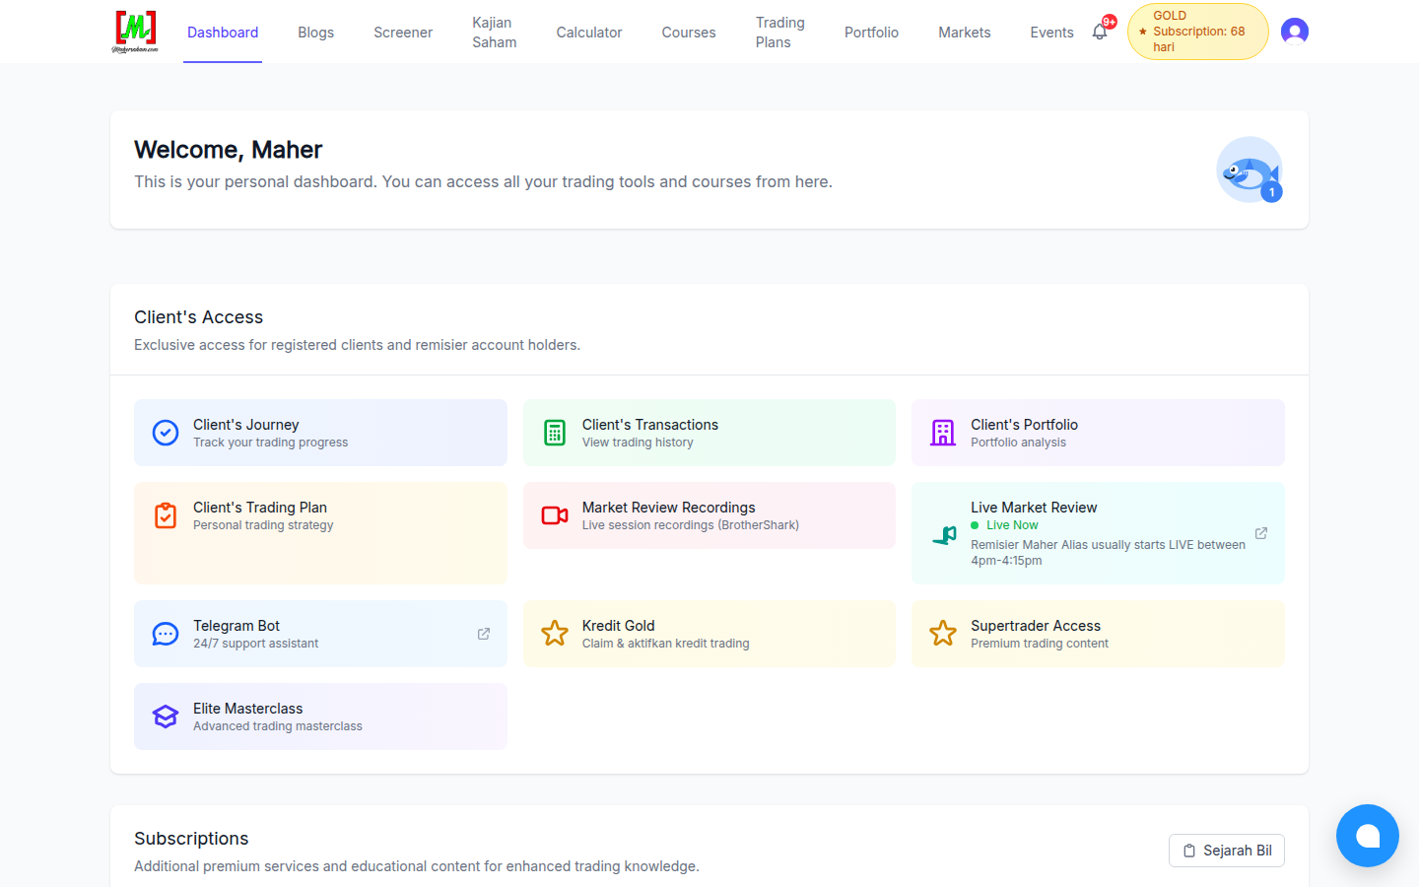Open the Screener page
1419x887 pixels.
click(403, 33)
